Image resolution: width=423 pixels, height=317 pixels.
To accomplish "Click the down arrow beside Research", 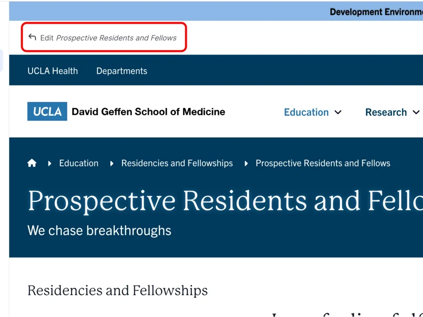I will coord(416,112).
